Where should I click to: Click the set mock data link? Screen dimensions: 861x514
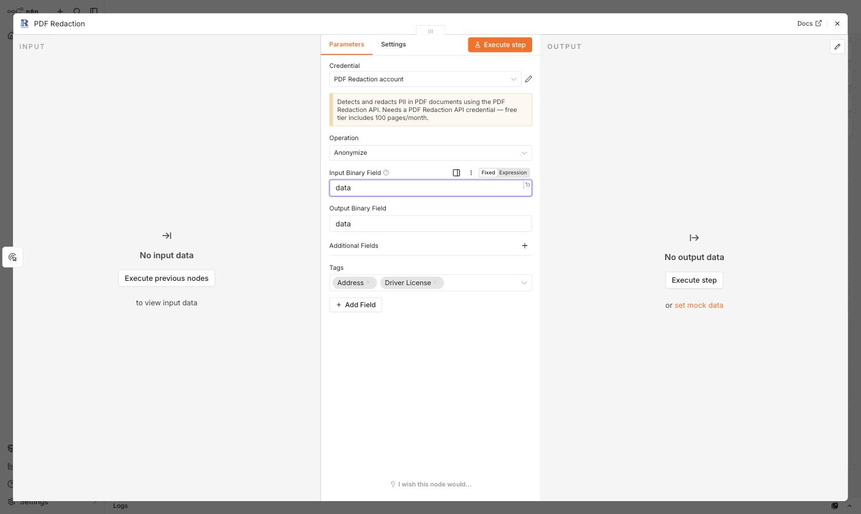699,305
